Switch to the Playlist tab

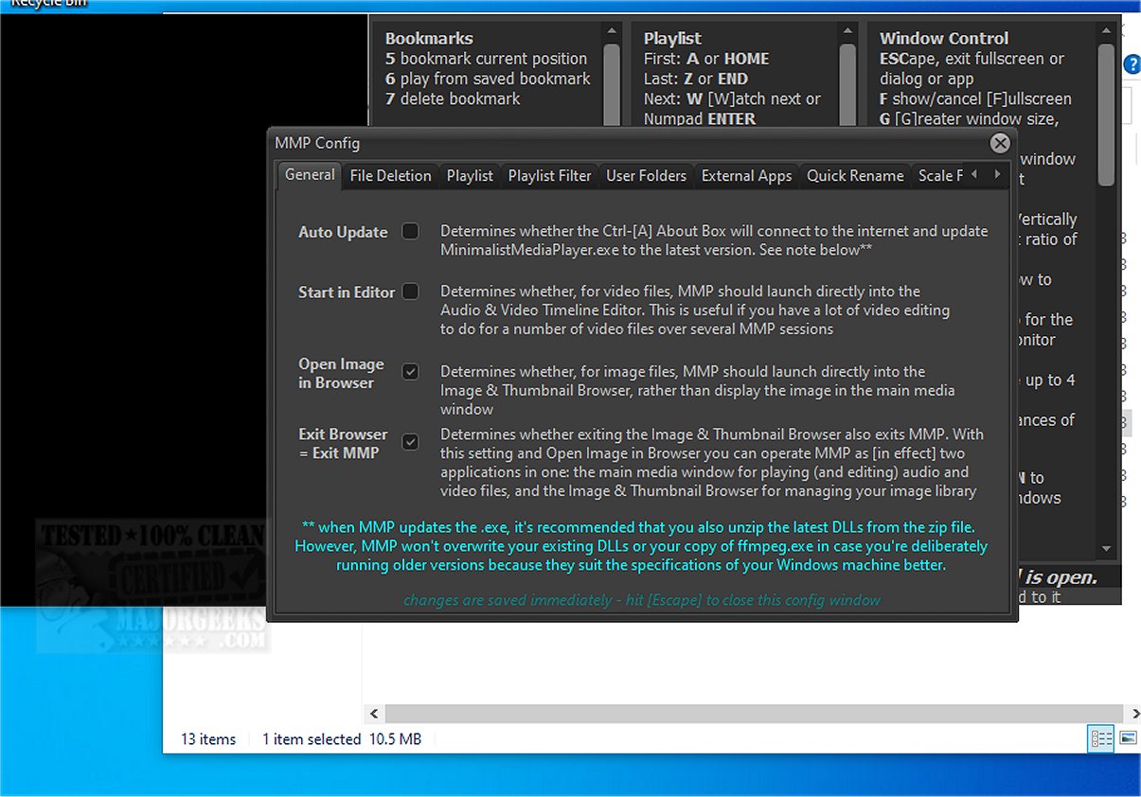tap(470, 176)
